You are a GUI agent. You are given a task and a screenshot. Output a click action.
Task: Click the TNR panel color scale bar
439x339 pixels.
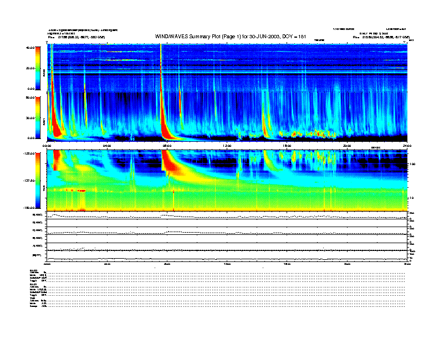point(38,181)
